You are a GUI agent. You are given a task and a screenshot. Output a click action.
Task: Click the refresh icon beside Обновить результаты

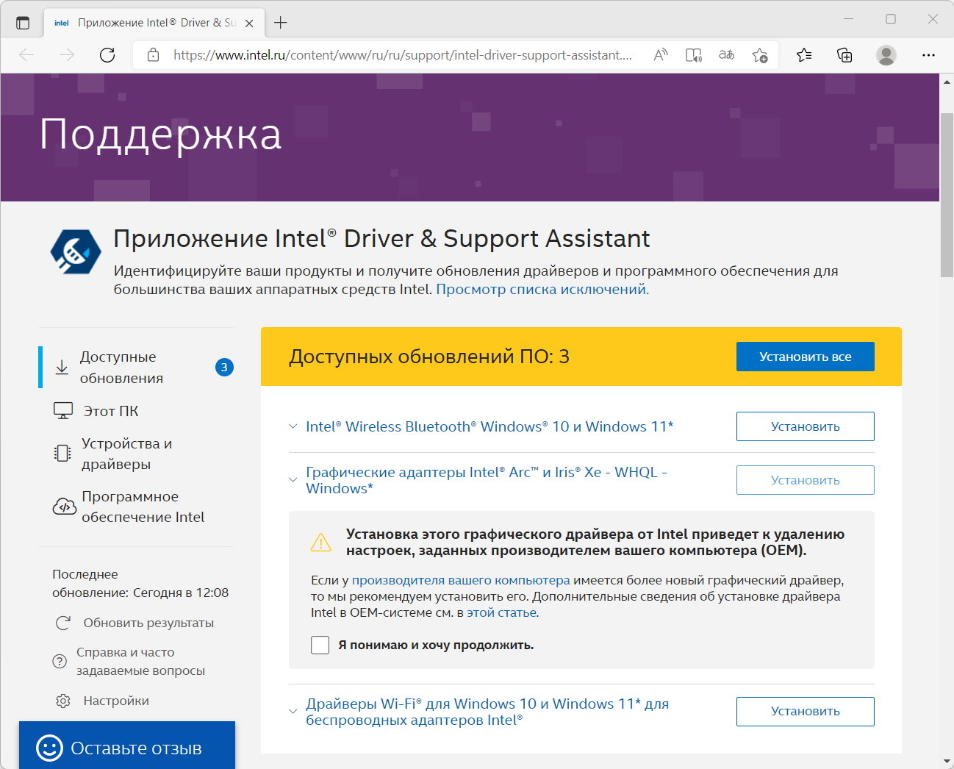point(63,623)
